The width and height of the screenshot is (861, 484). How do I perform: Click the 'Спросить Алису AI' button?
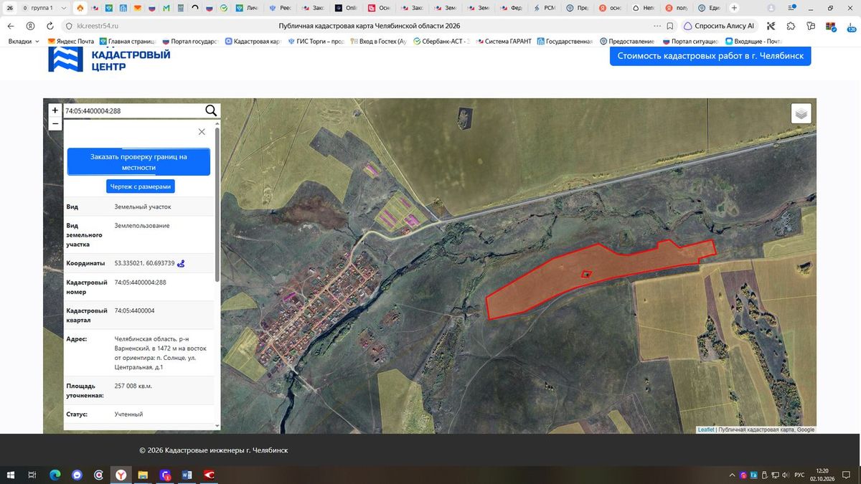(x=719, y=26)
